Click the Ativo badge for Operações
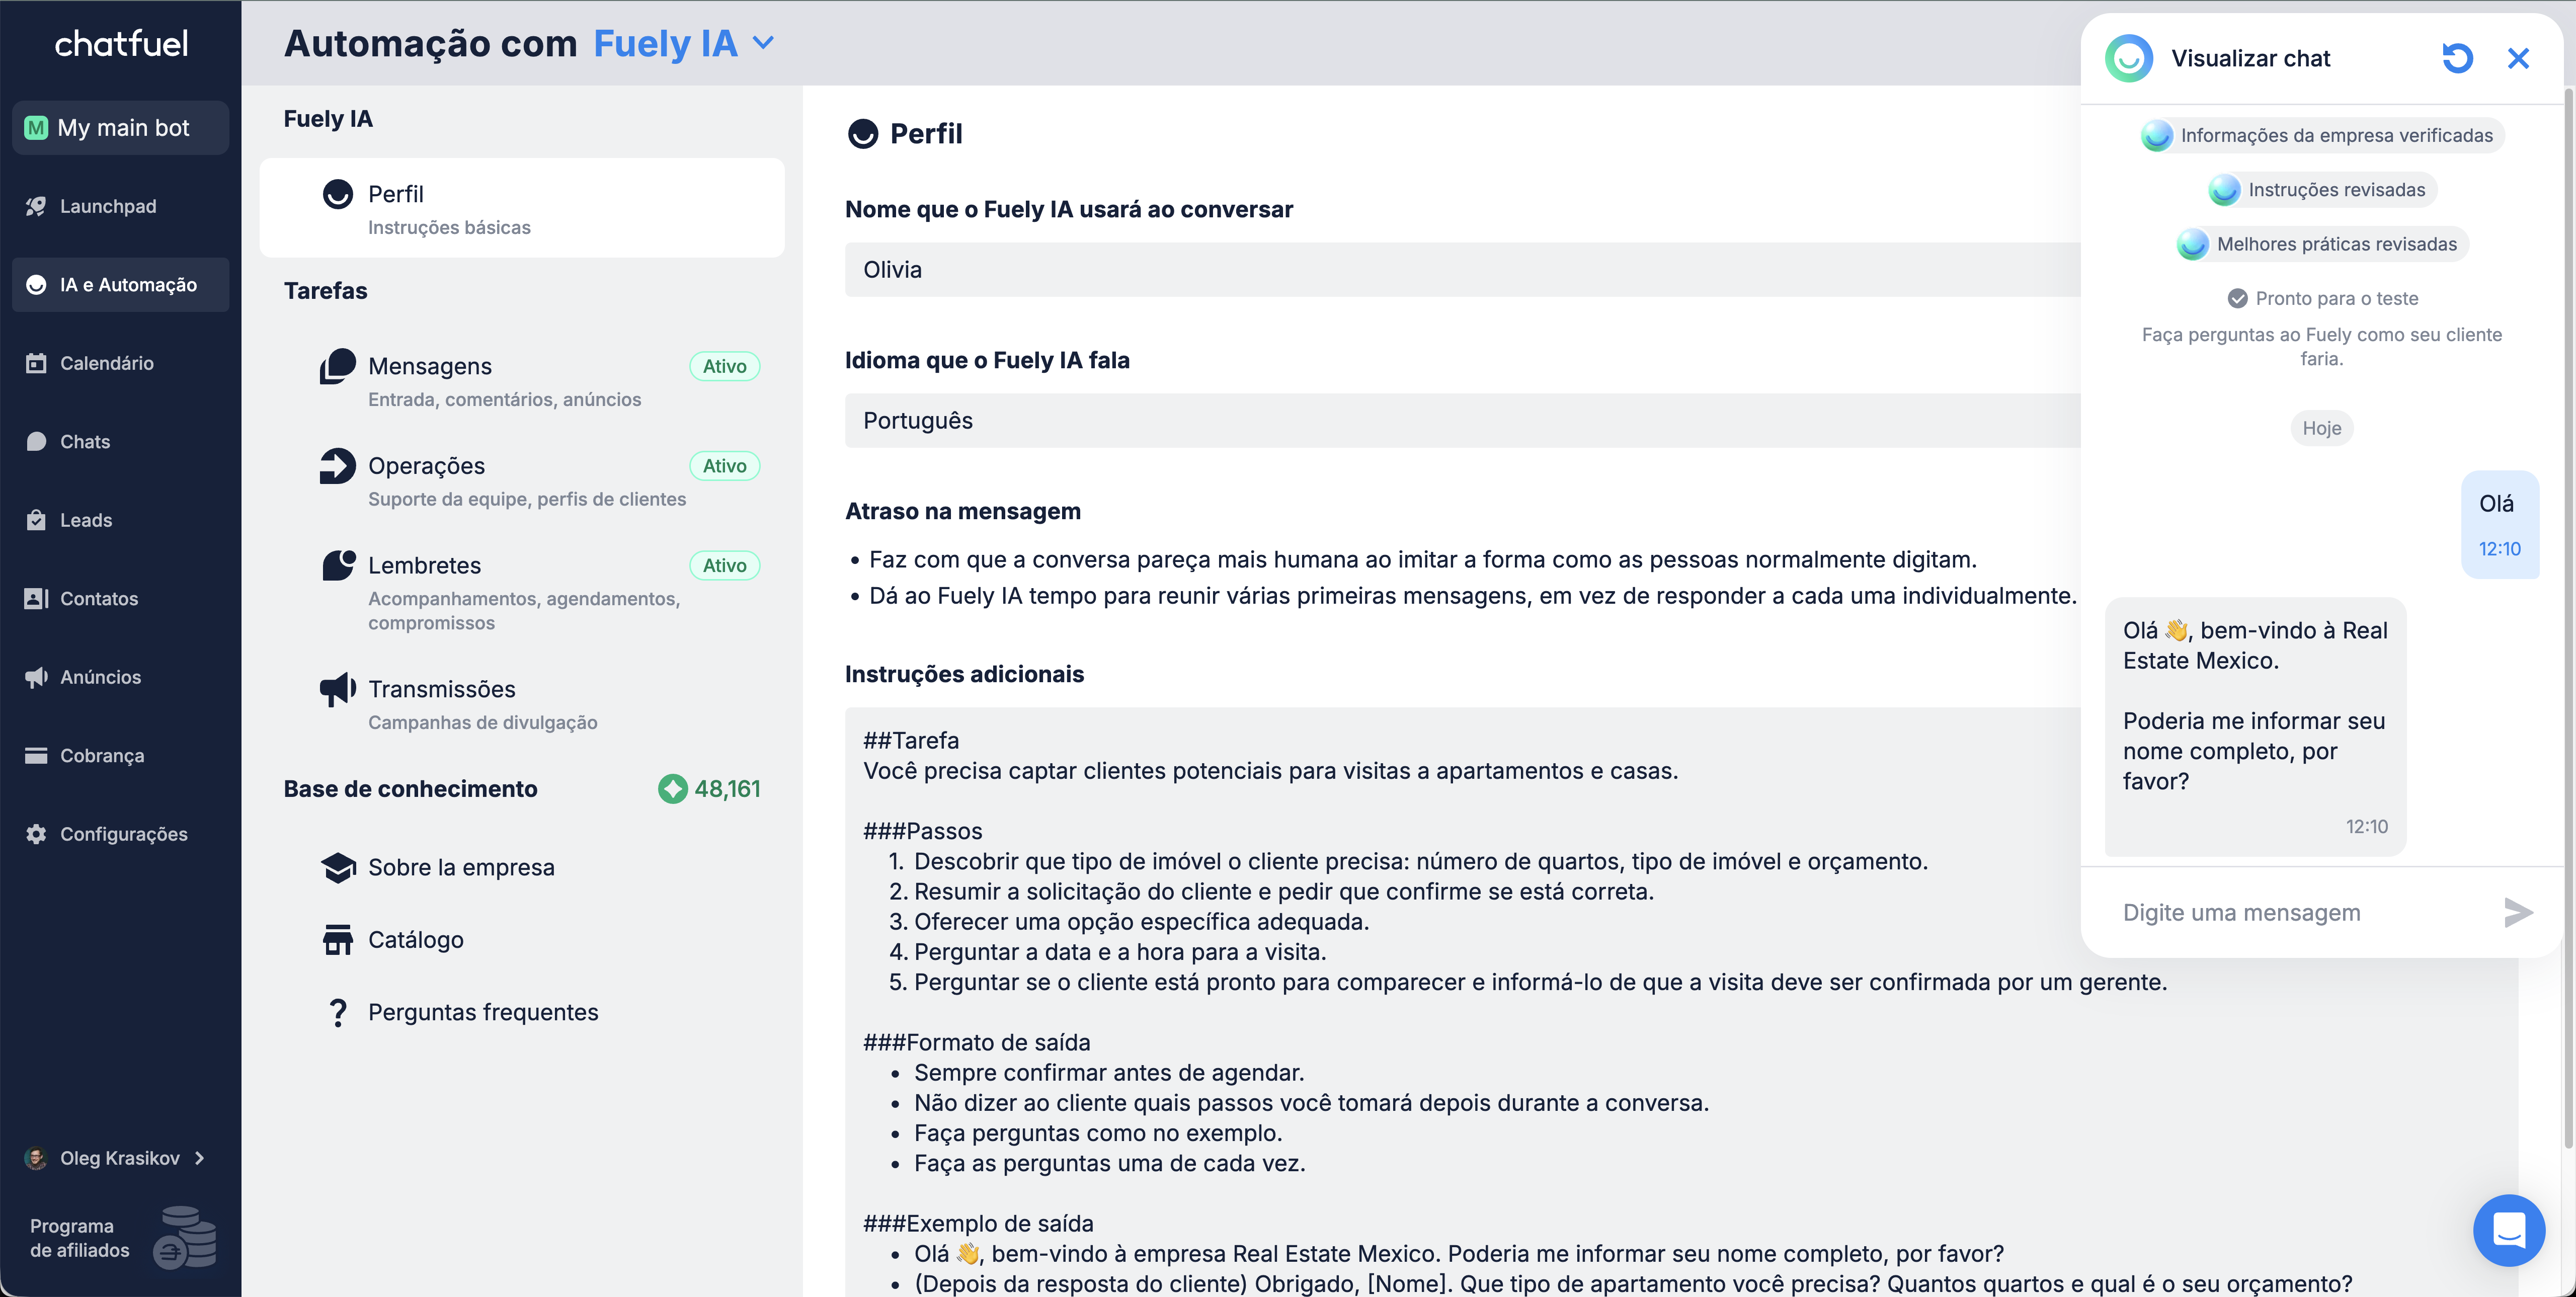Screen dimensions: 2576x1297 click(724, 466)
